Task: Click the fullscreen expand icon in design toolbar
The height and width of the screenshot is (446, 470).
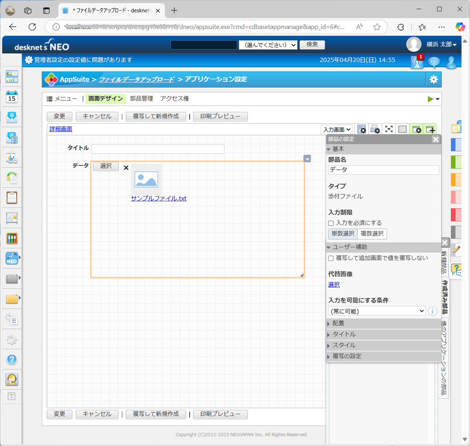Action: pyautogui.click(x=389, y=129)
